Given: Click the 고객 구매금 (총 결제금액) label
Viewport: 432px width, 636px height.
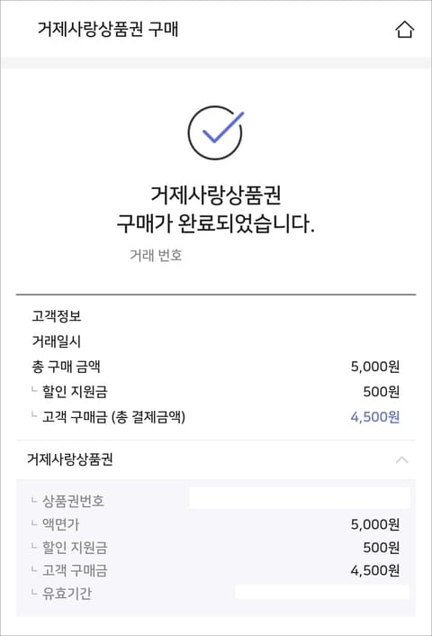Looking at the screenshot, I should click(x=113, y=417).
